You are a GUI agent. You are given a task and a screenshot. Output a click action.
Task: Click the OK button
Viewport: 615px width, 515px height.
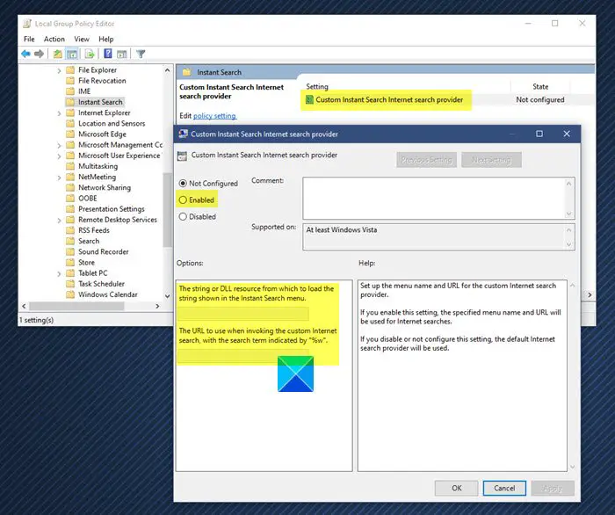coord(457,488)
